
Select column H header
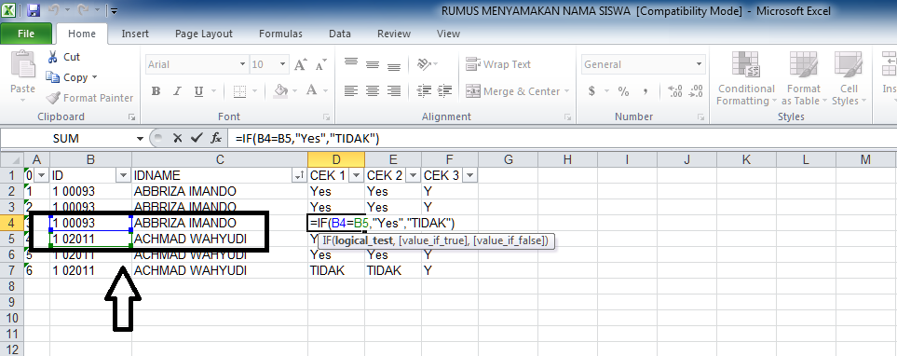coord(567,159)
